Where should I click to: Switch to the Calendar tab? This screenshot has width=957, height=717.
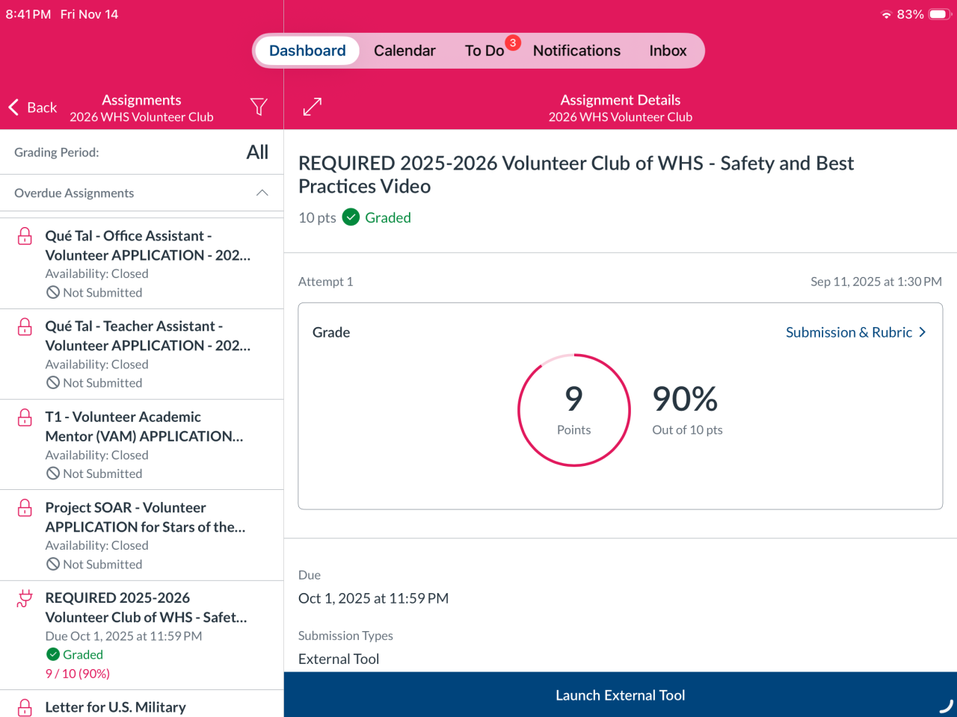404,51
